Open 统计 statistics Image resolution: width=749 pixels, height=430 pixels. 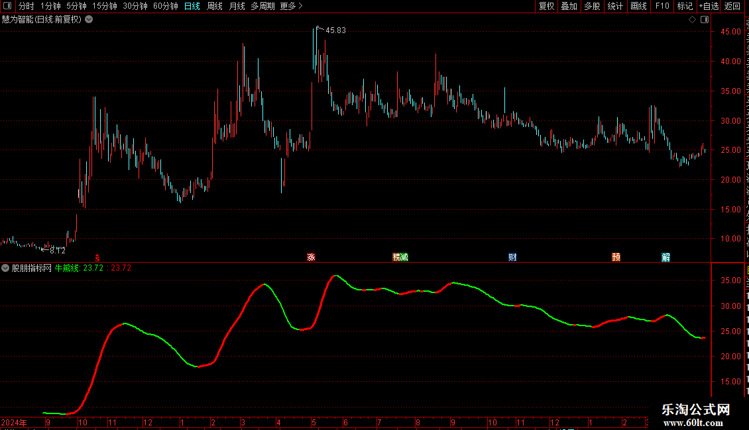[x=614, y=6]
